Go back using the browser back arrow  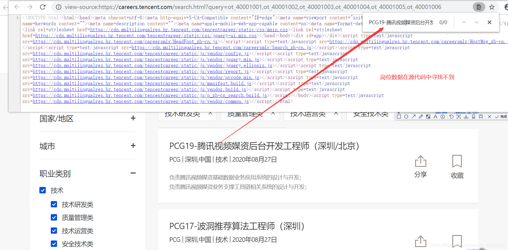point(17,7)
